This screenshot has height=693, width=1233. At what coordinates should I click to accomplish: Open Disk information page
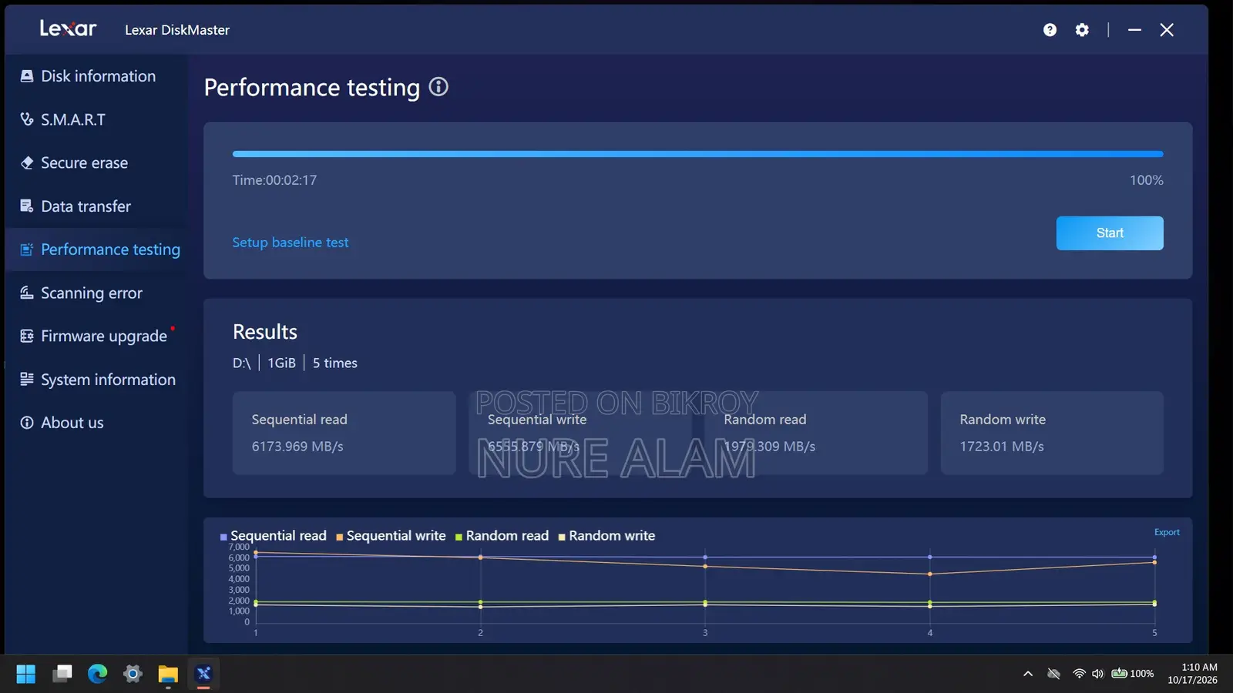click(x=96, y=76)
